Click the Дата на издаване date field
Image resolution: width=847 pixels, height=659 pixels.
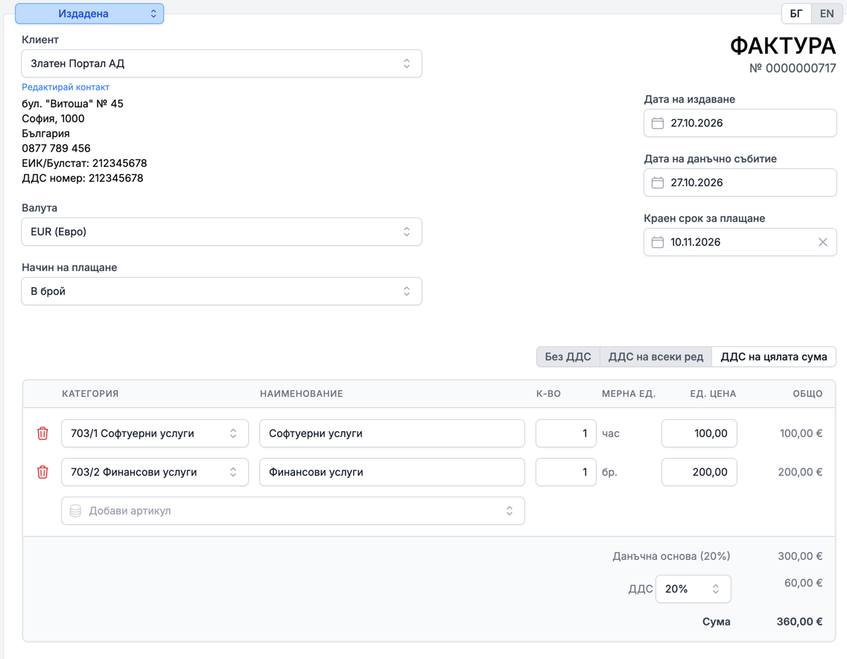(x=740, y=123)
